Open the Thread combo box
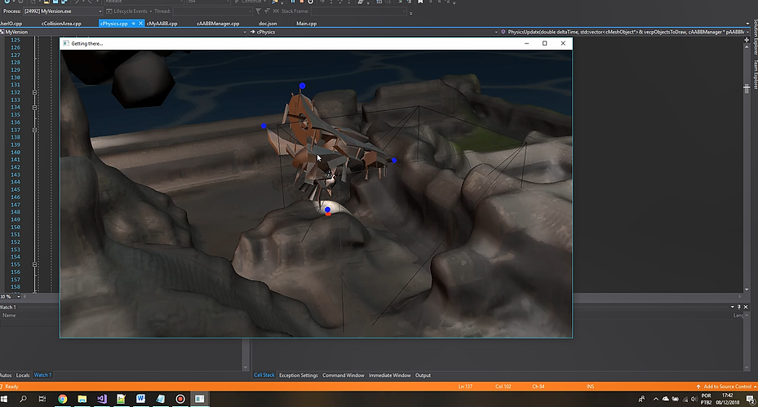Viewport: 758px width, 407px height. tap(212, 11)
